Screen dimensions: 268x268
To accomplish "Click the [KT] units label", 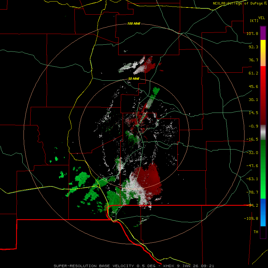I will click(x=254, y=21).
